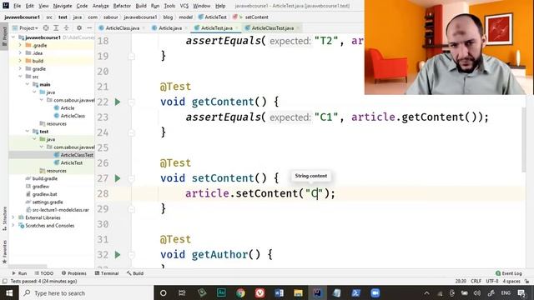Open the Refactor menu
The width and height of the screenshot is (534, 300).
click(x=122, y=6)
